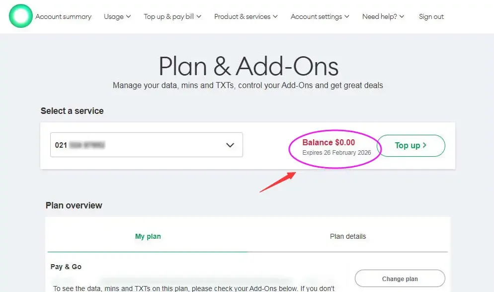Expand the Need help? menu
Viewport: 494px width, 292px height.
coord(383,16)
